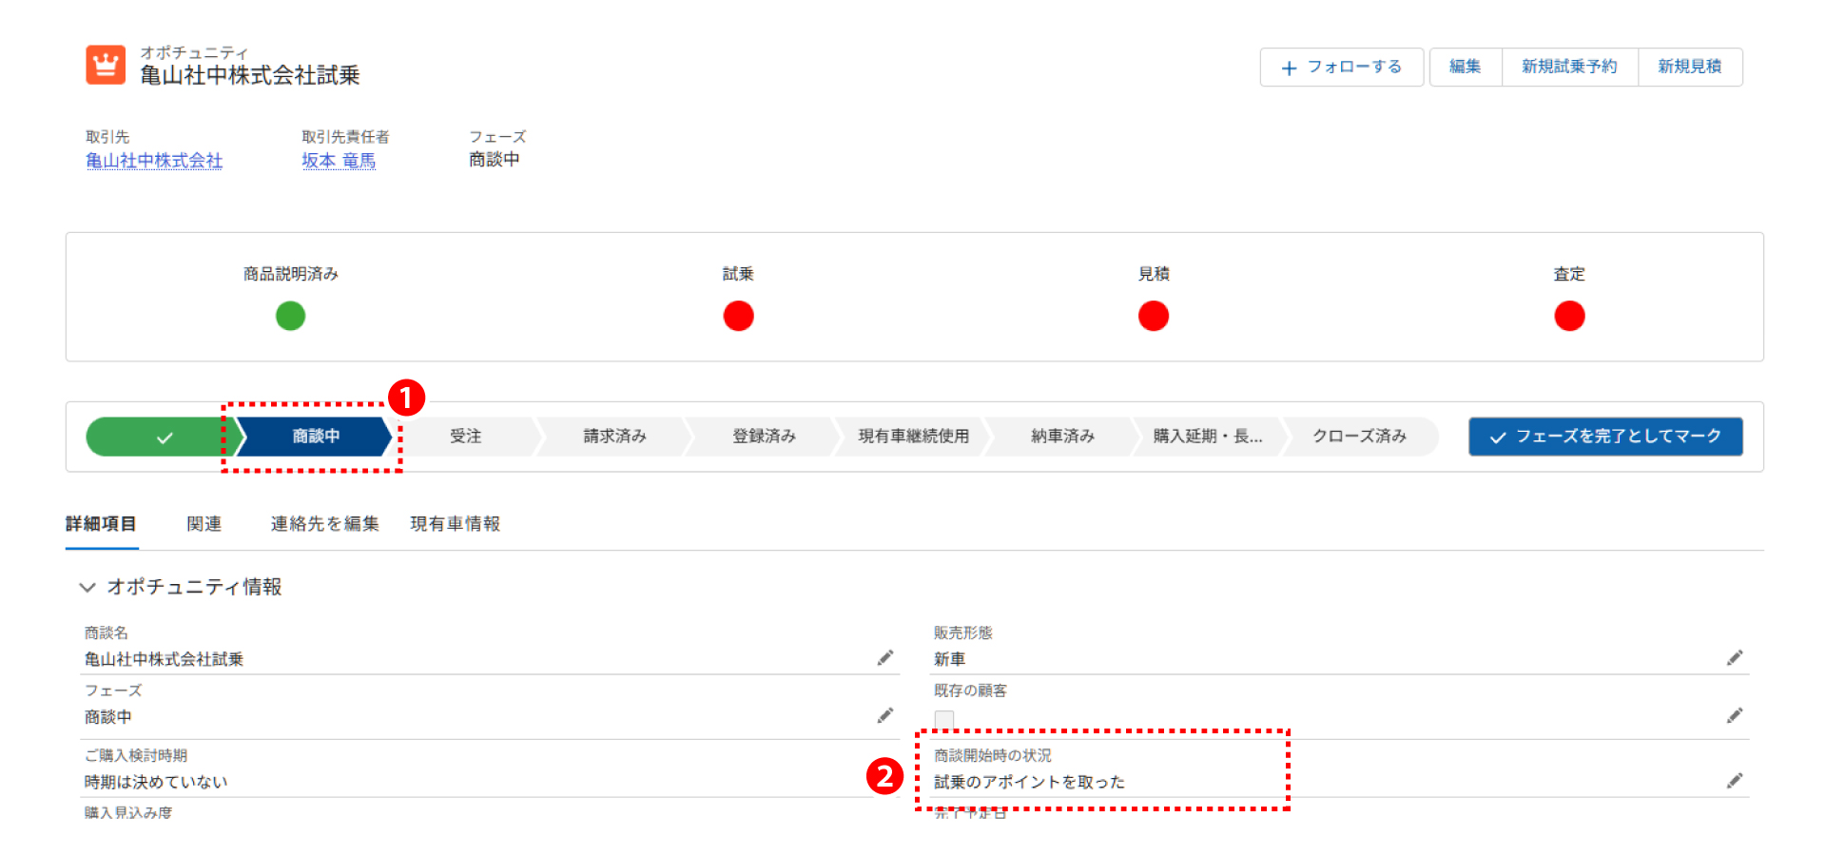Edit 商談開始時の状況 using pencil icon

(x=1735, y=781)
